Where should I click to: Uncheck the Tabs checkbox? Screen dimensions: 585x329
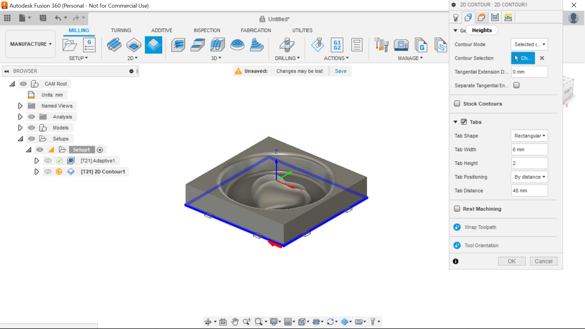[464, 122]
